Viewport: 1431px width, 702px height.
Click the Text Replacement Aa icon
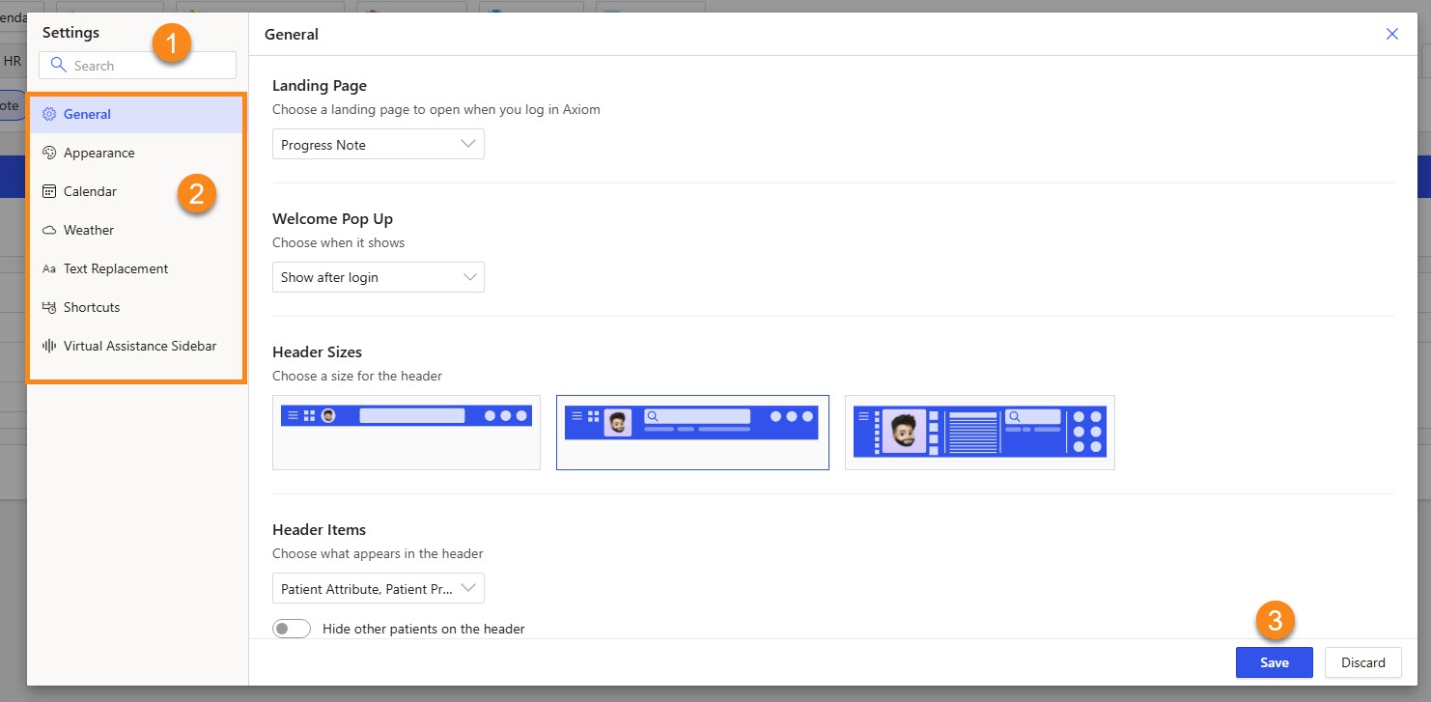point(49,269)
